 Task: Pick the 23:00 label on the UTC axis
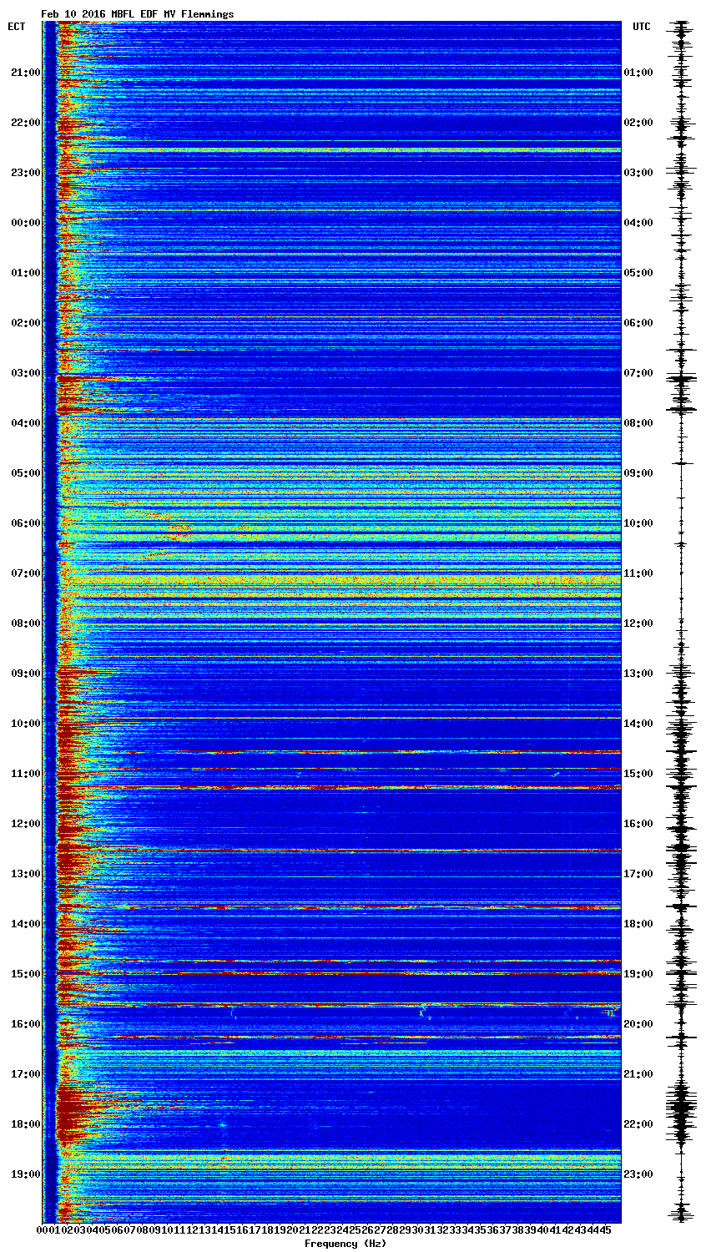[638, 1174]
